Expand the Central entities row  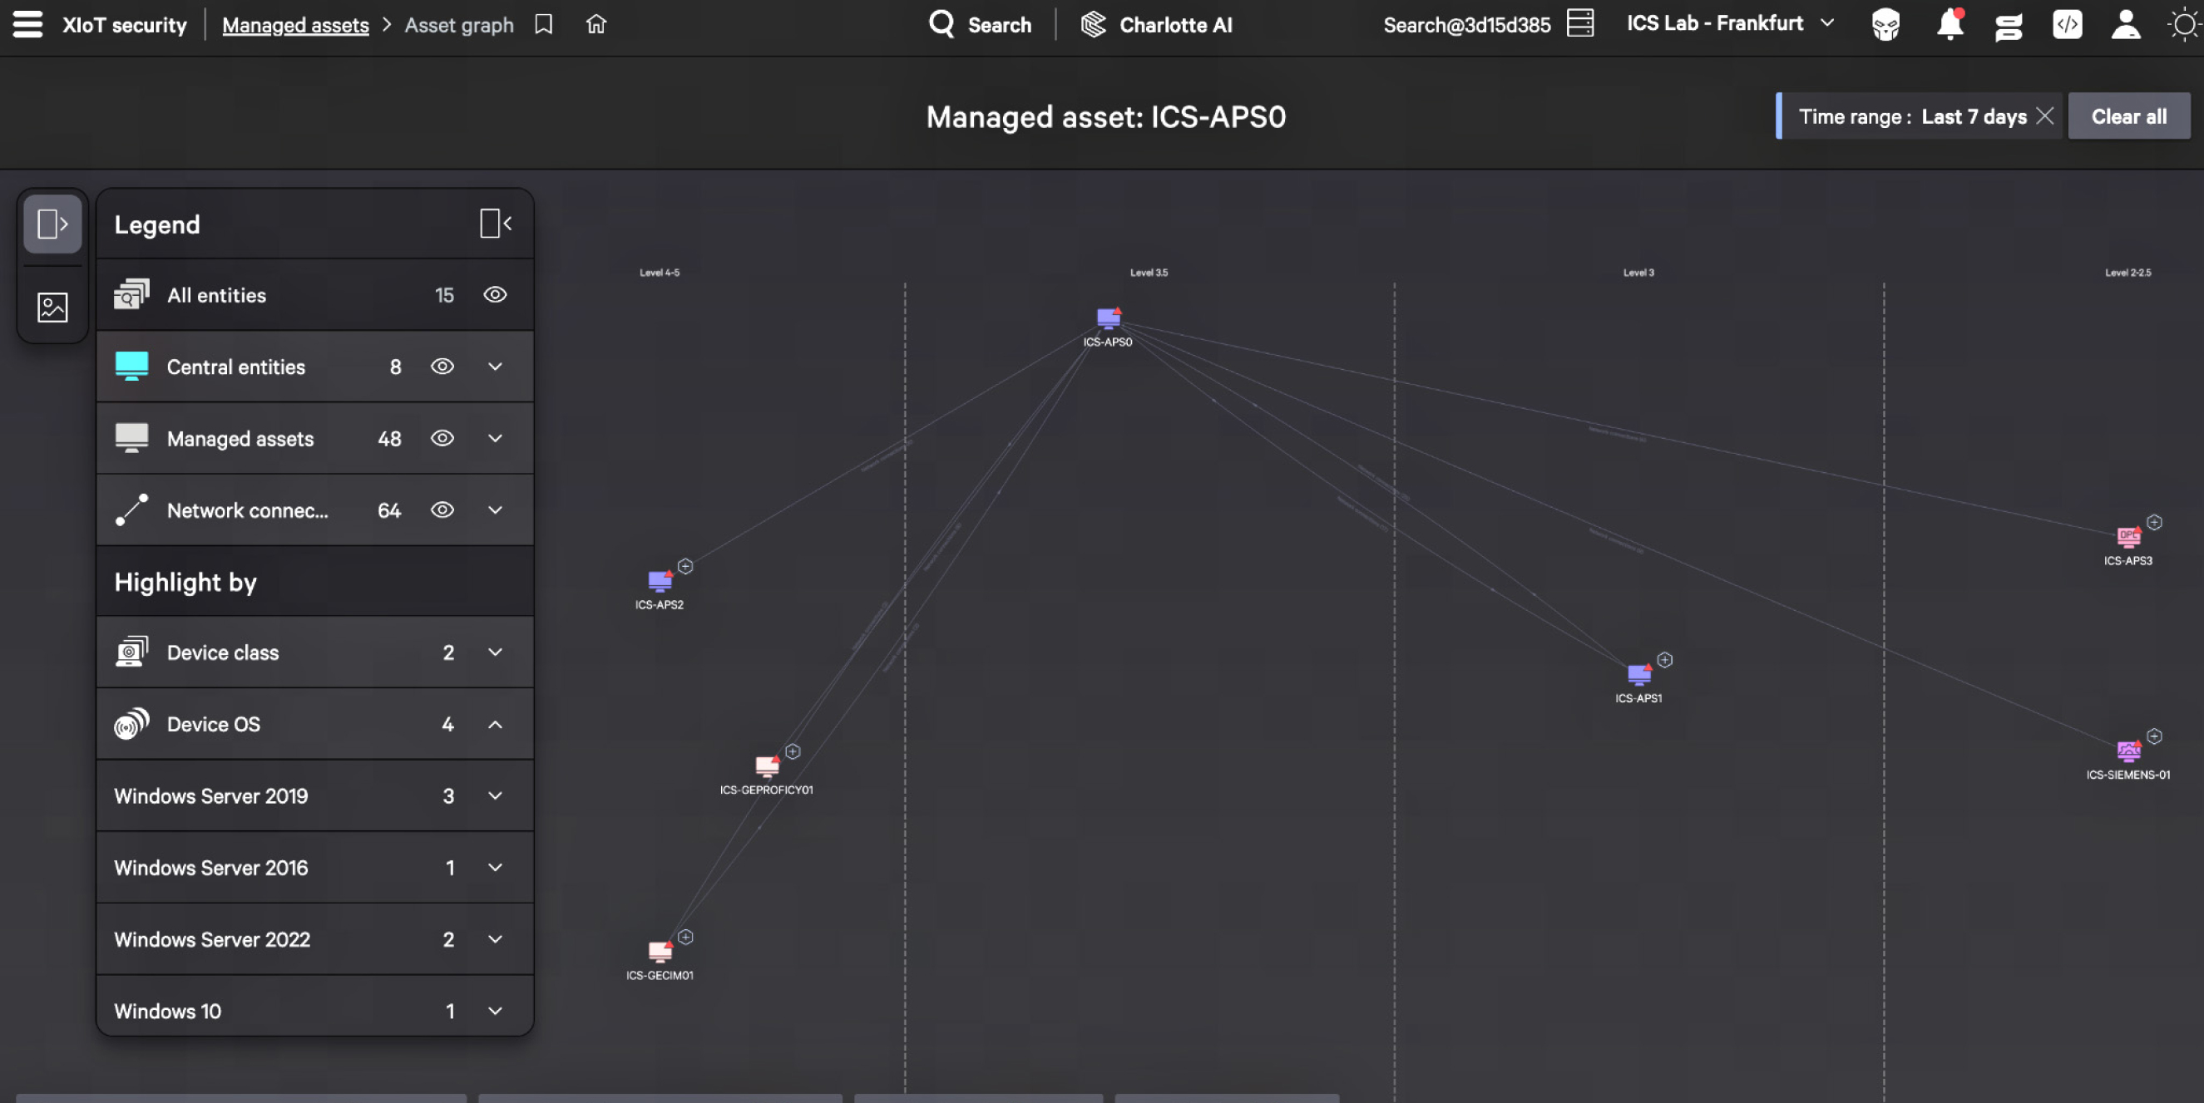pos(496,367)
